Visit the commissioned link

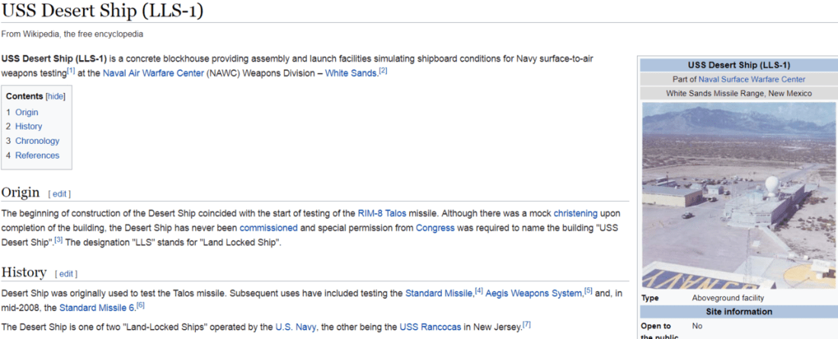tap(269, 228)
